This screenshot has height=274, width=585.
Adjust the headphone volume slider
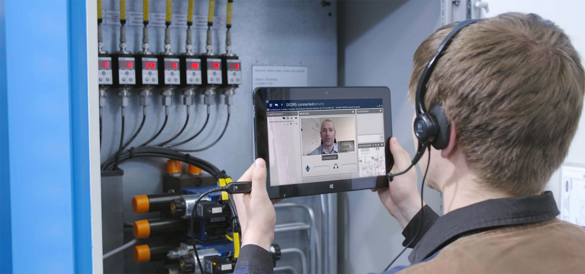pyautogui.click(x=348, y=165)
